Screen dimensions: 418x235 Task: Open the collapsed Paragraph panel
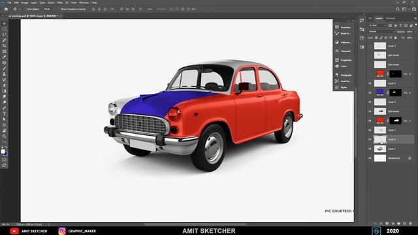pyautogui.click(x=344, y=75)
